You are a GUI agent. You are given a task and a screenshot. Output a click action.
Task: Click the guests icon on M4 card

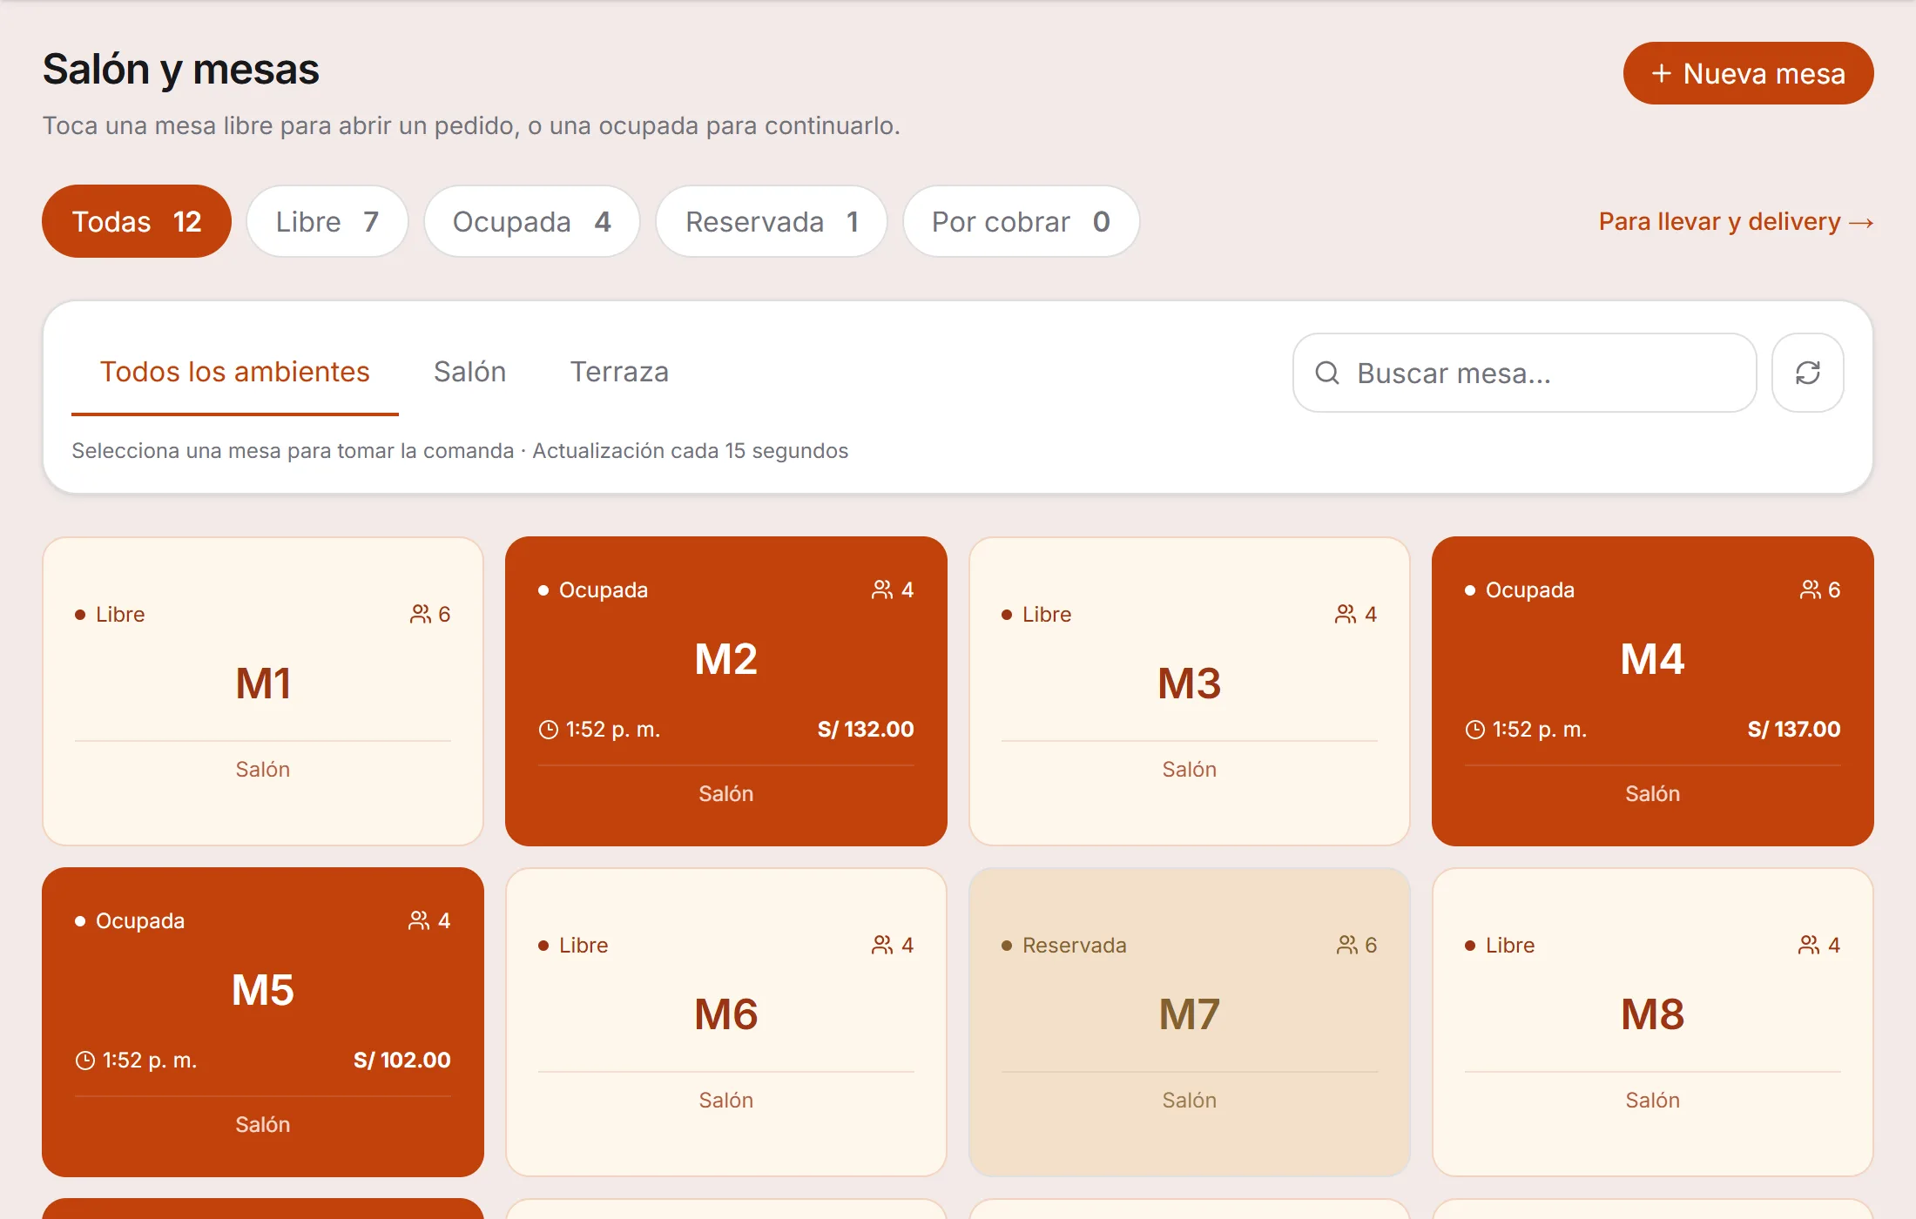pos(1811,590)
